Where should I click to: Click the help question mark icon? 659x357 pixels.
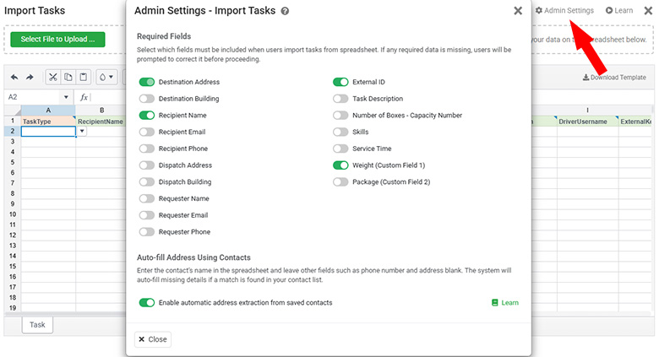pos(285,11)
